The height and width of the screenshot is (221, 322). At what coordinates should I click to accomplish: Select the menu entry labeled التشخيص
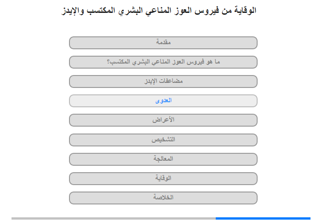pyautogui.click(x=163, y=140)
